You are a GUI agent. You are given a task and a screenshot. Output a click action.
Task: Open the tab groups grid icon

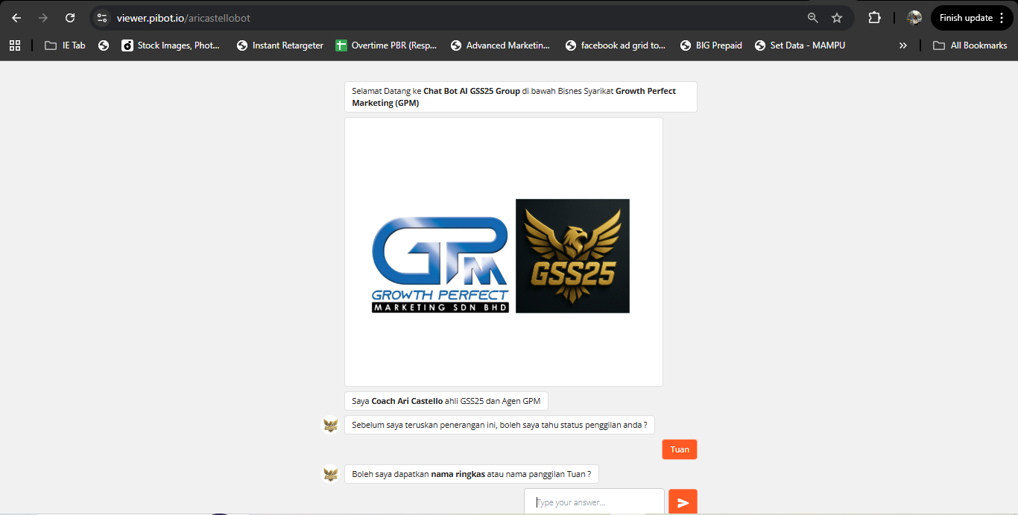tap(15, 45)
